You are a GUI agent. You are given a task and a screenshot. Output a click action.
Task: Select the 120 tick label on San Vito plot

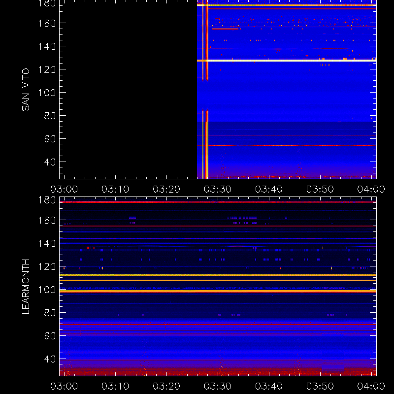tap(47, 69)
